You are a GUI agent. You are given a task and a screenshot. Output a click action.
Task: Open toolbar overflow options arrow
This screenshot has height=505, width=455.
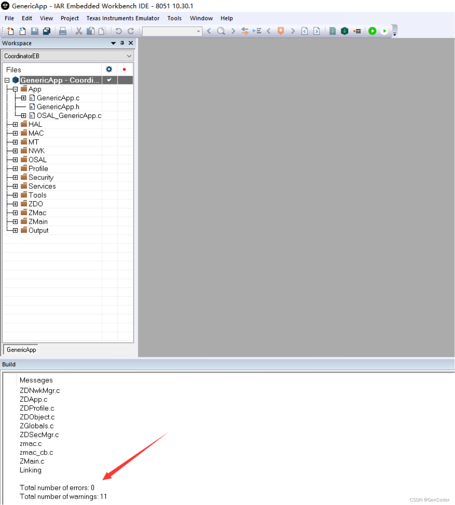coord(395,34)
